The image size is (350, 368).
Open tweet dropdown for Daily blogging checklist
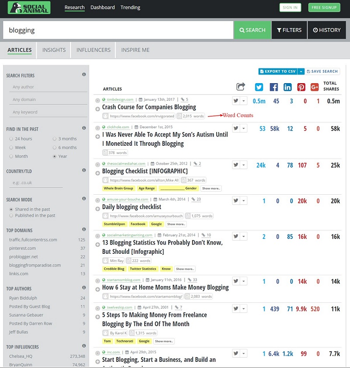coord(244,201)
